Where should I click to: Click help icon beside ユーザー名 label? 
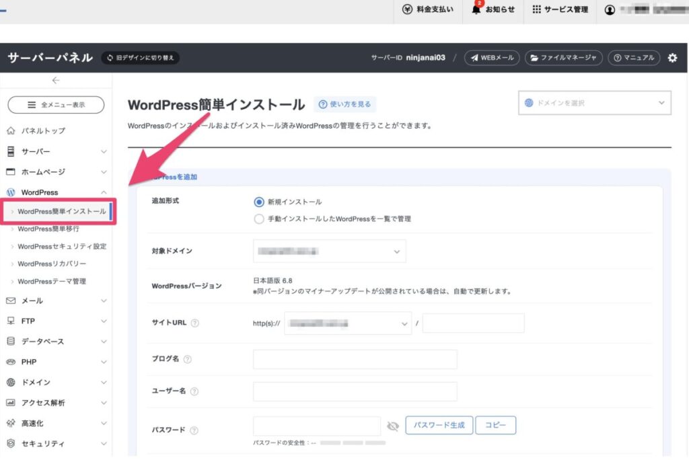194,391
